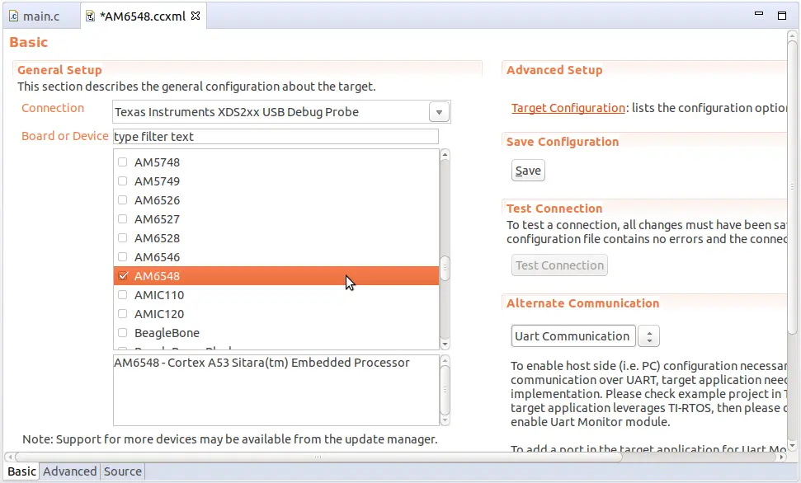Switch to the Advanced bottom tab
Image resolution: width=801 pixels, height=483 pixels.
pos(69,471)
